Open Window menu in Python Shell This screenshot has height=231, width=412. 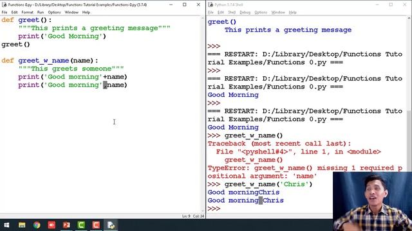coord(278,12)
